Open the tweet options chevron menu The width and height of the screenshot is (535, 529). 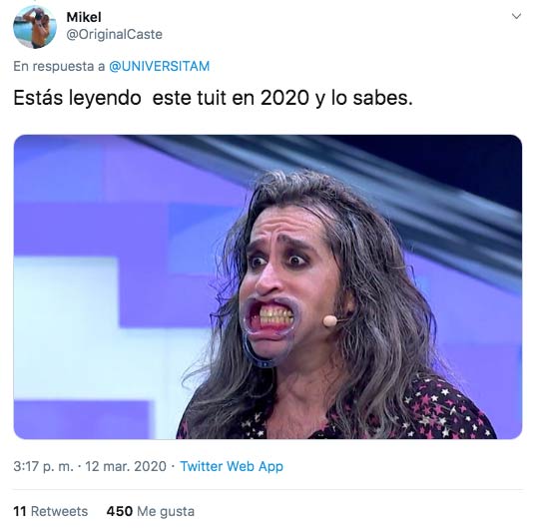(x=517, y=16)
